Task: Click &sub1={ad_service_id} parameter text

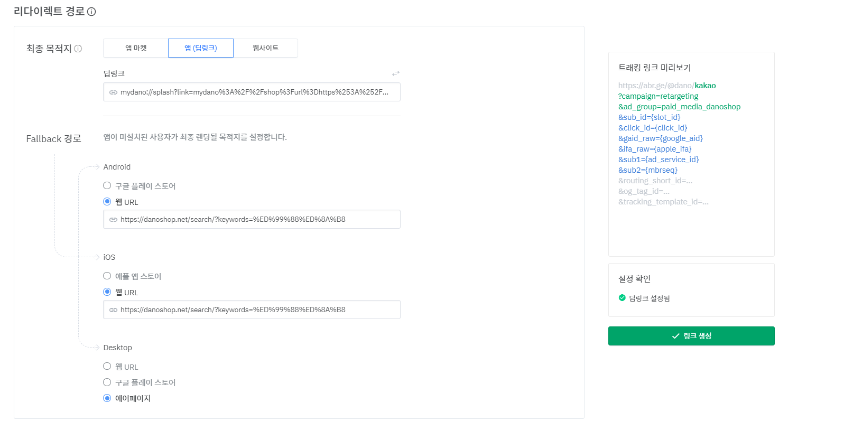Action: 658,160
